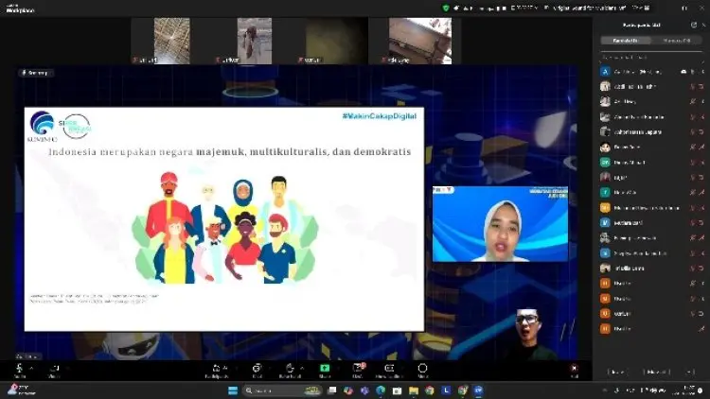Open the audio options caret beside the microphone

point(31,368)
